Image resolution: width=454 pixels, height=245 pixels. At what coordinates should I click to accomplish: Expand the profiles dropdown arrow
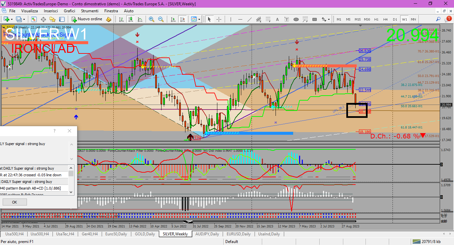click(24, 19)
